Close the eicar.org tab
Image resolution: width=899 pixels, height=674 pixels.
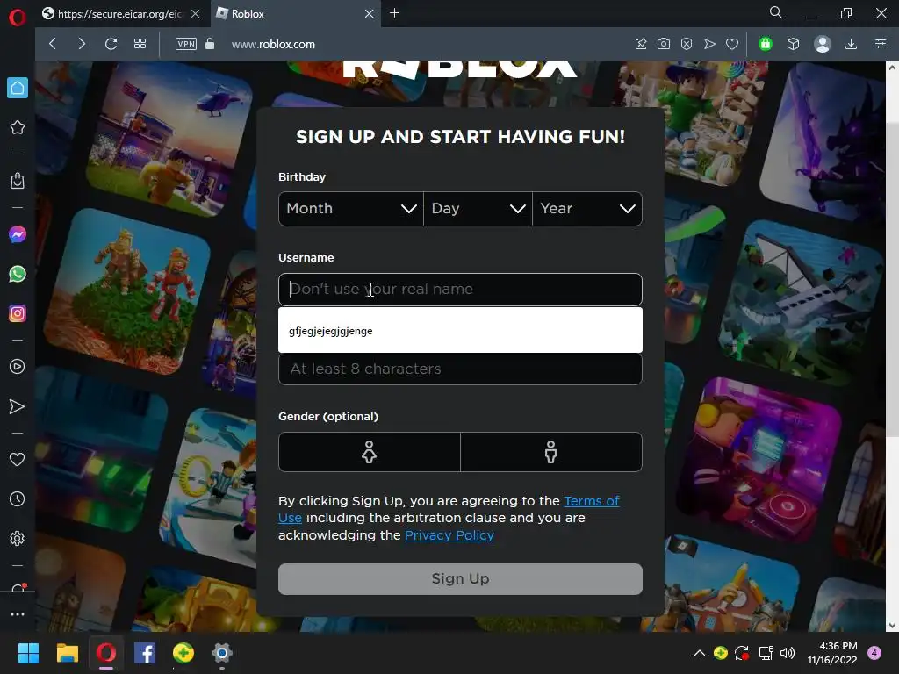(x=196, y=14)
